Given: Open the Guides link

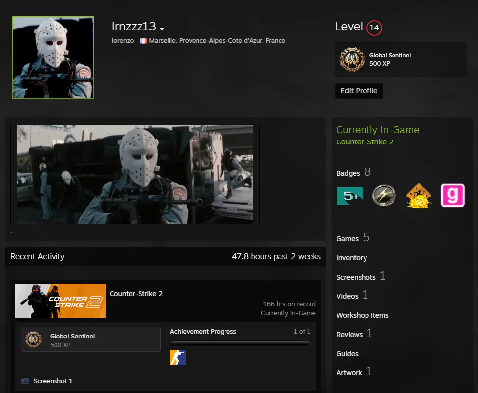Looking at the screenshot, I should (347, 354).
